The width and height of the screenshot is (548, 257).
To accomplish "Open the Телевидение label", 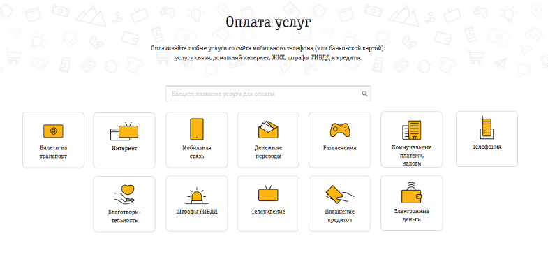I will [x=268, y=212].
